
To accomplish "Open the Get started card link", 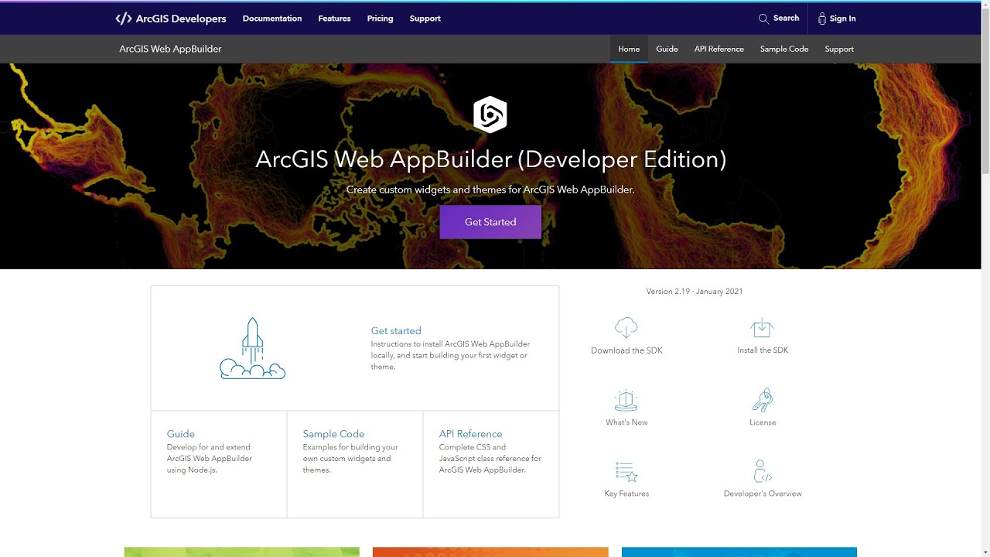I will point(396,330).
